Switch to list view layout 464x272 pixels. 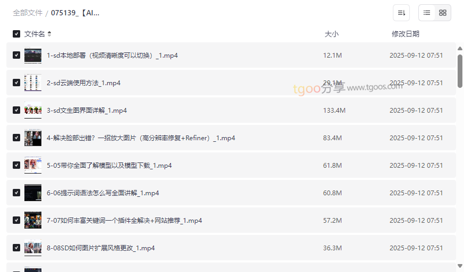[x=427, y=13]
